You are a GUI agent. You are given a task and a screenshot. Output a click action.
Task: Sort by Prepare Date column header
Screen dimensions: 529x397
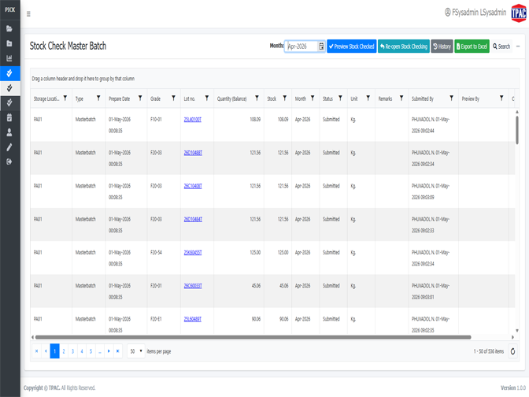pyautogui.click(x=119, y=99)
